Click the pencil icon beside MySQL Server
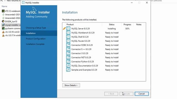The height and width of the screenshot is (99, 177). pos(64,29)
